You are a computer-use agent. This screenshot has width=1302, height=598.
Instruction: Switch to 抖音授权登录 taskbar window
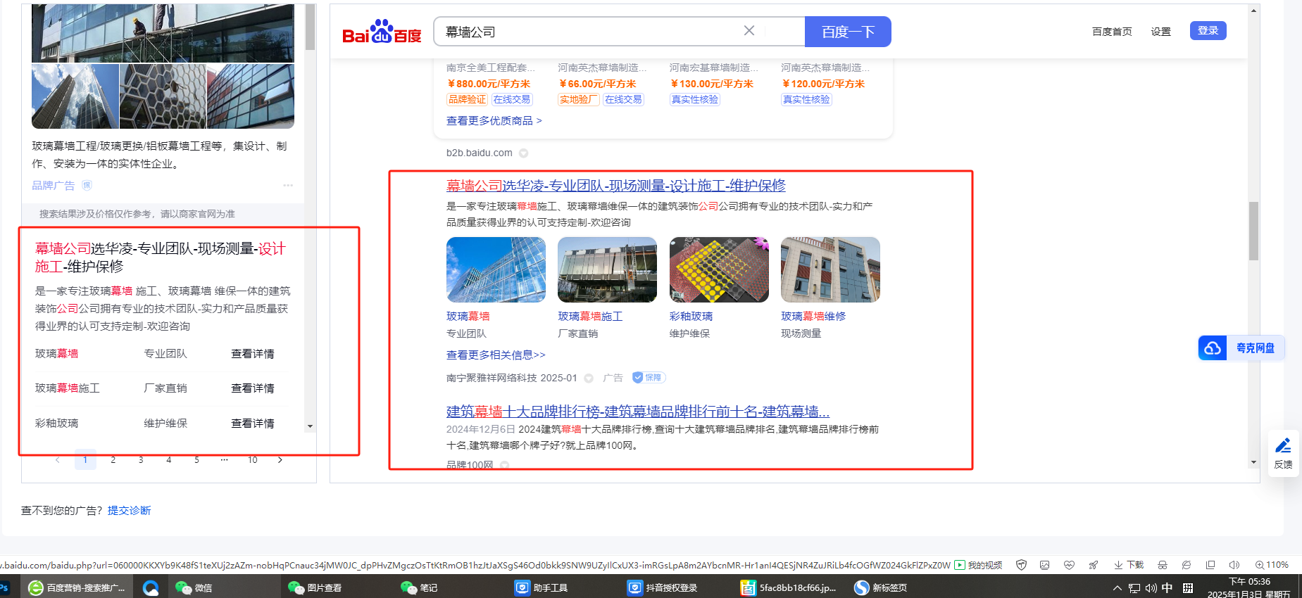[x=662, y=587]
